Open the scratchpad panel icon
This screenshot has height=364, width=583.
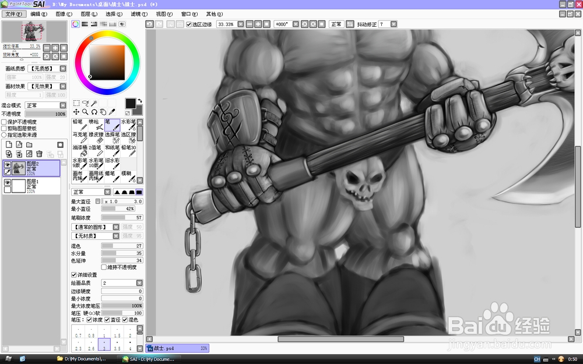122,24
